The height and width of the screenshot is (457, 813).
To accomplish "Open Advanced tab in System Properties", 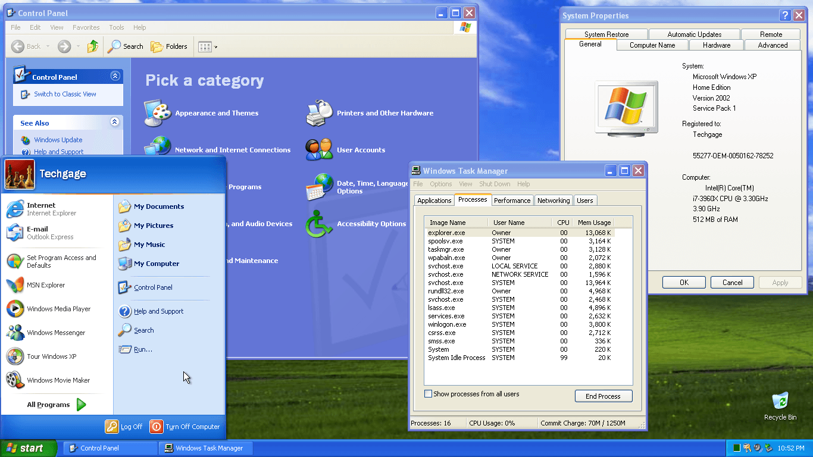I will (x=773, y=45).
